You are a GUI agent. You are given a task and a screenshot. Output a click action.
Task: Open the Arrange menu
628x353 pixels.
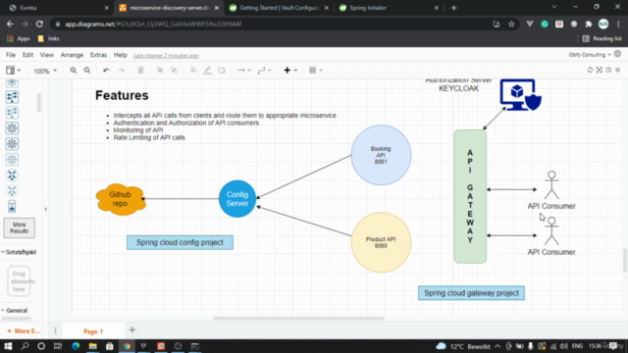72,55
